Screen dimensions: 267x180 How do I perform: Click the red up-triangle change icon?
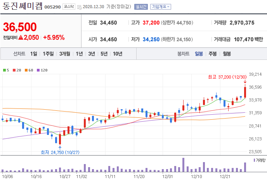click(x=21, y=37)
